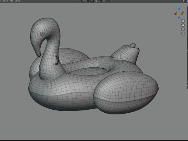Open the pivot point dropdown next to Global

(92, 1)
